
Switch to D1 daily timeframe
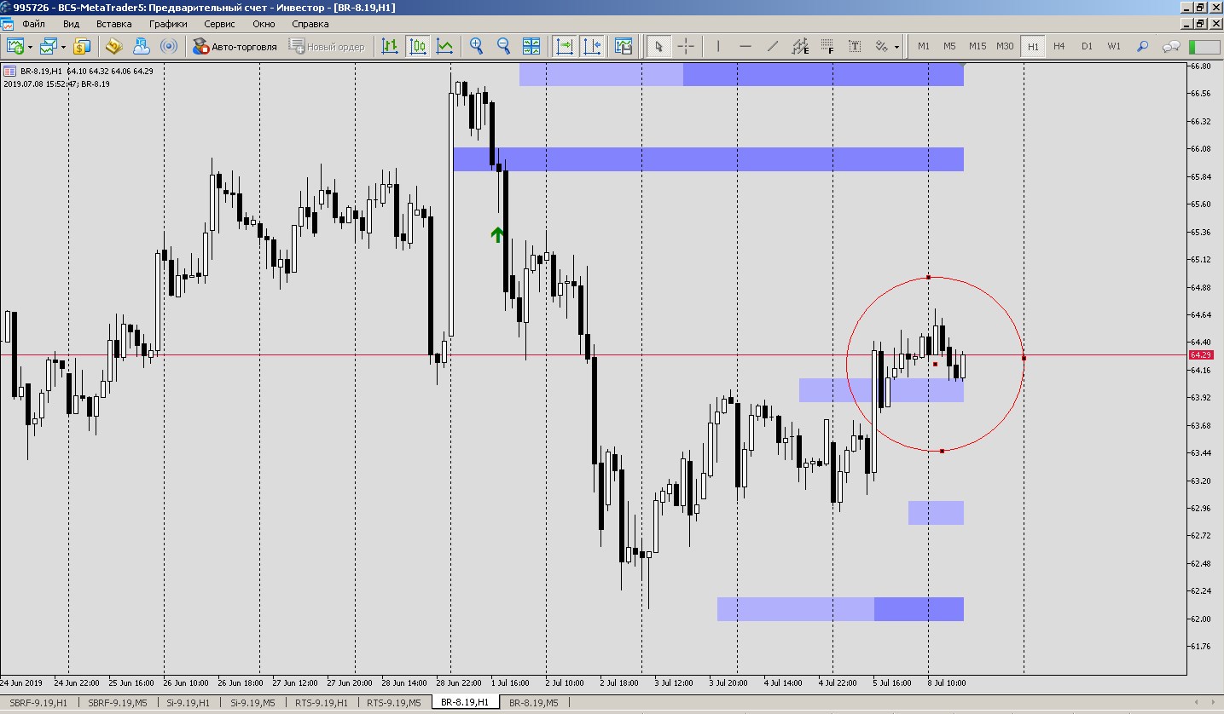1087,46
